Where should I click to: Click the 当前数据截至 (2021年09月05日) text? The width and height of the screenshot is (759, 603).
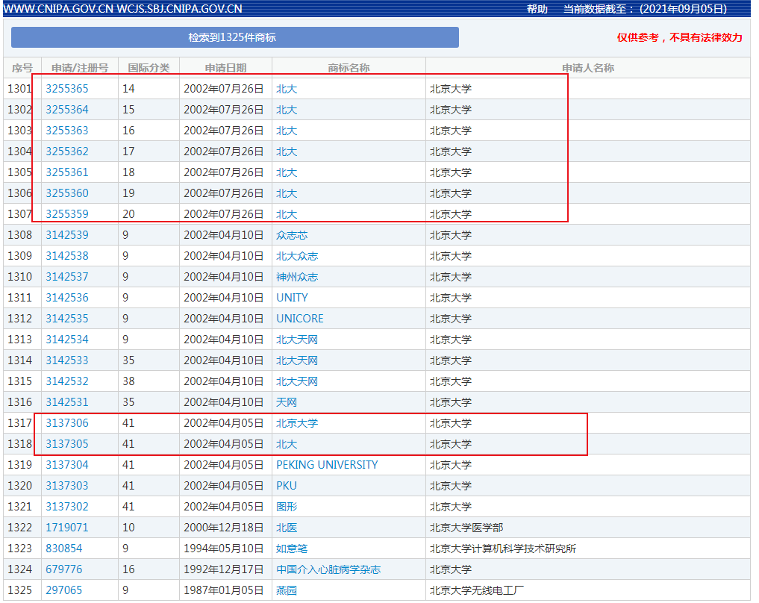(x=646, y=9)
